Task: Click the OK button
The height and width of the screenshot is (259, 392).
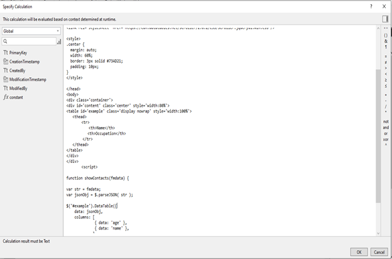Action: click(x=359, y=251)
